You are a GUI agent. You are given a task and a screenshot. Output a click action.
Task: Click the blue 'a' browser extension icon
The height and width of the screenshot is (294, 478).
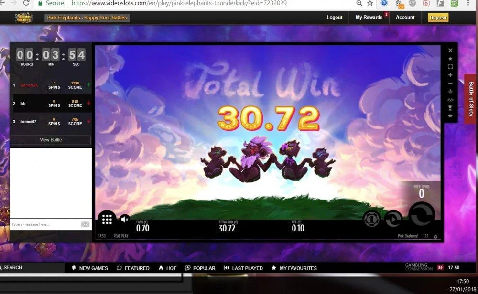384,3
